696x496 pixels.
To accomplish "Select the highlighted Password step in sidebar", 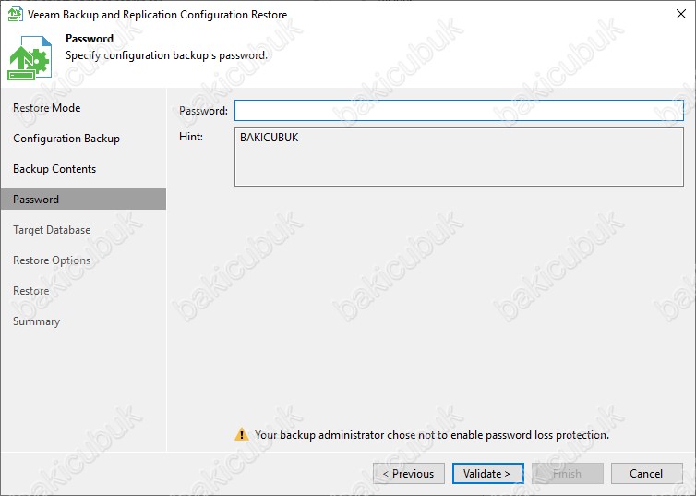I will [83, 199].
